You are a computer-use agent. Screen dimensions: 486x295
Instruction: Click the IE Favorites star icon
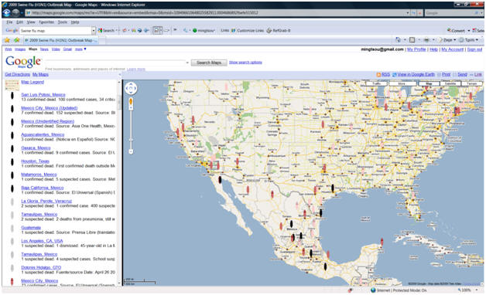point(7,40)
